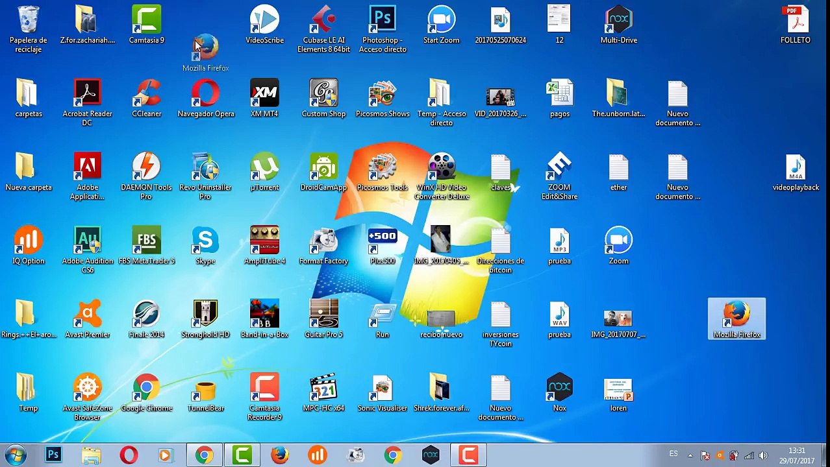Open XM MT4 desktop shortcut
The height and width of the screenshot is (467, 830).
pyautogui.click(x=264, y=99)
